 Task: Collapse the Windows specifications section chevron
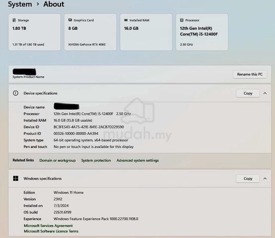click(265, 178)
